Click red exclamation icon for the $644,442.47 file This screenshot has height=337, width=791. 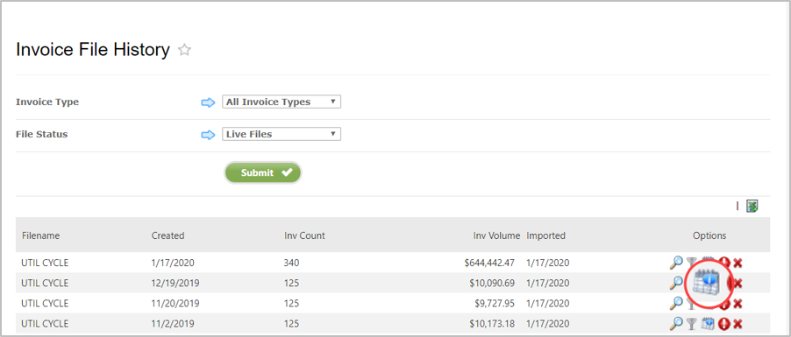pos(724,263)
